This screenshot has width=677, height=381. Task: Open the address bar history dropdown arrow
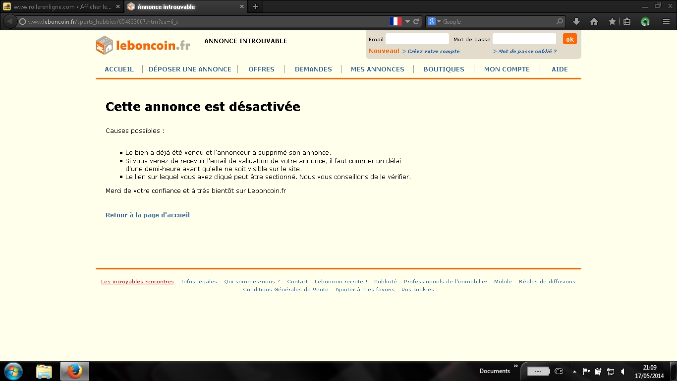pyautogui.click(x=407, y=22)
